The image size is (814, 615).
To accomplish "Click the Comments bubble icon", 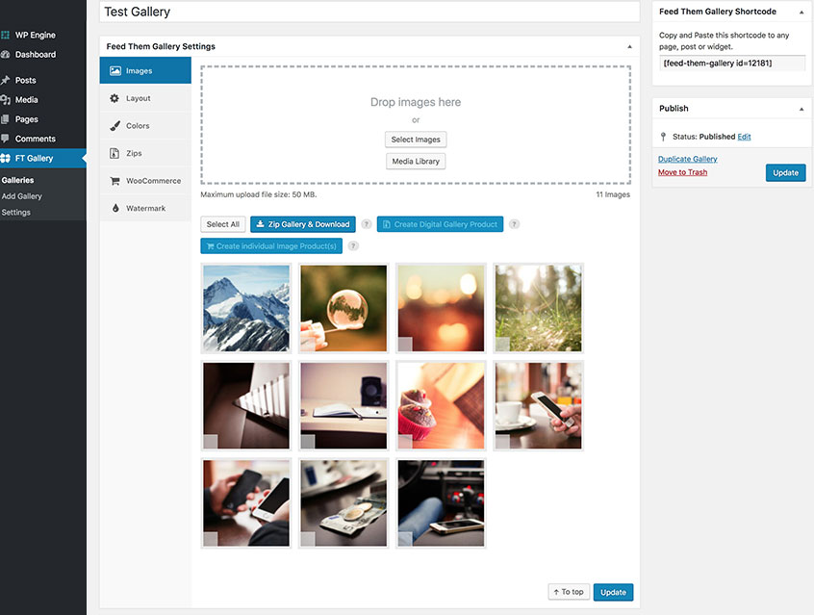I will [x=5, y=139].
